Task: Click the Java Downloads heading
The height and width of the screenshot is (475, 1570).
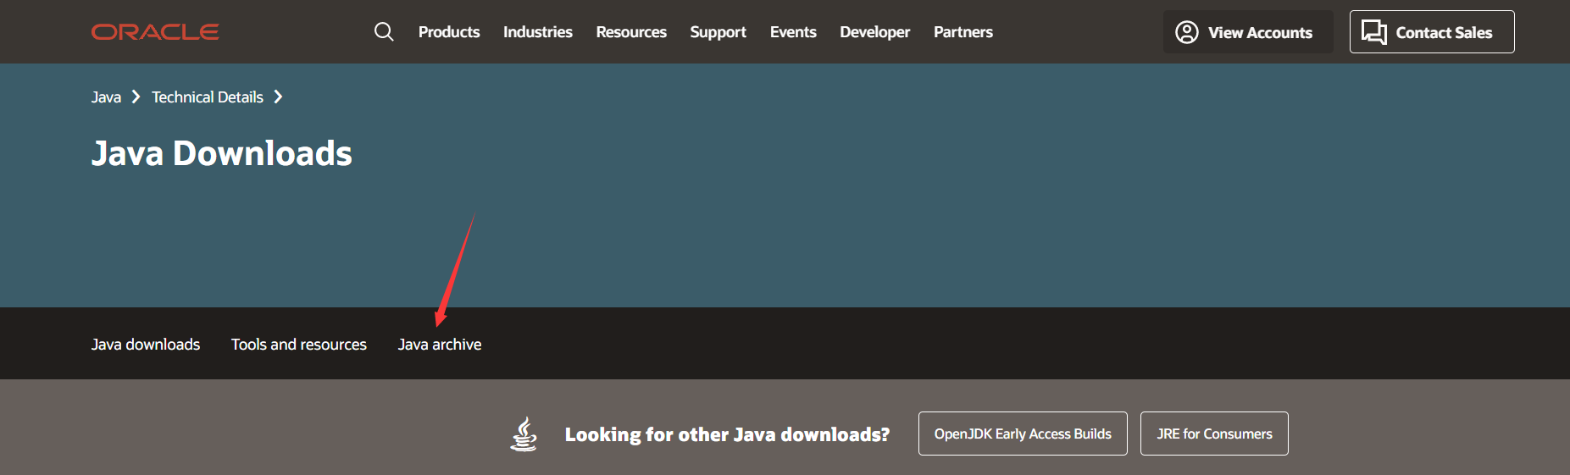Action: pos(222,153)
